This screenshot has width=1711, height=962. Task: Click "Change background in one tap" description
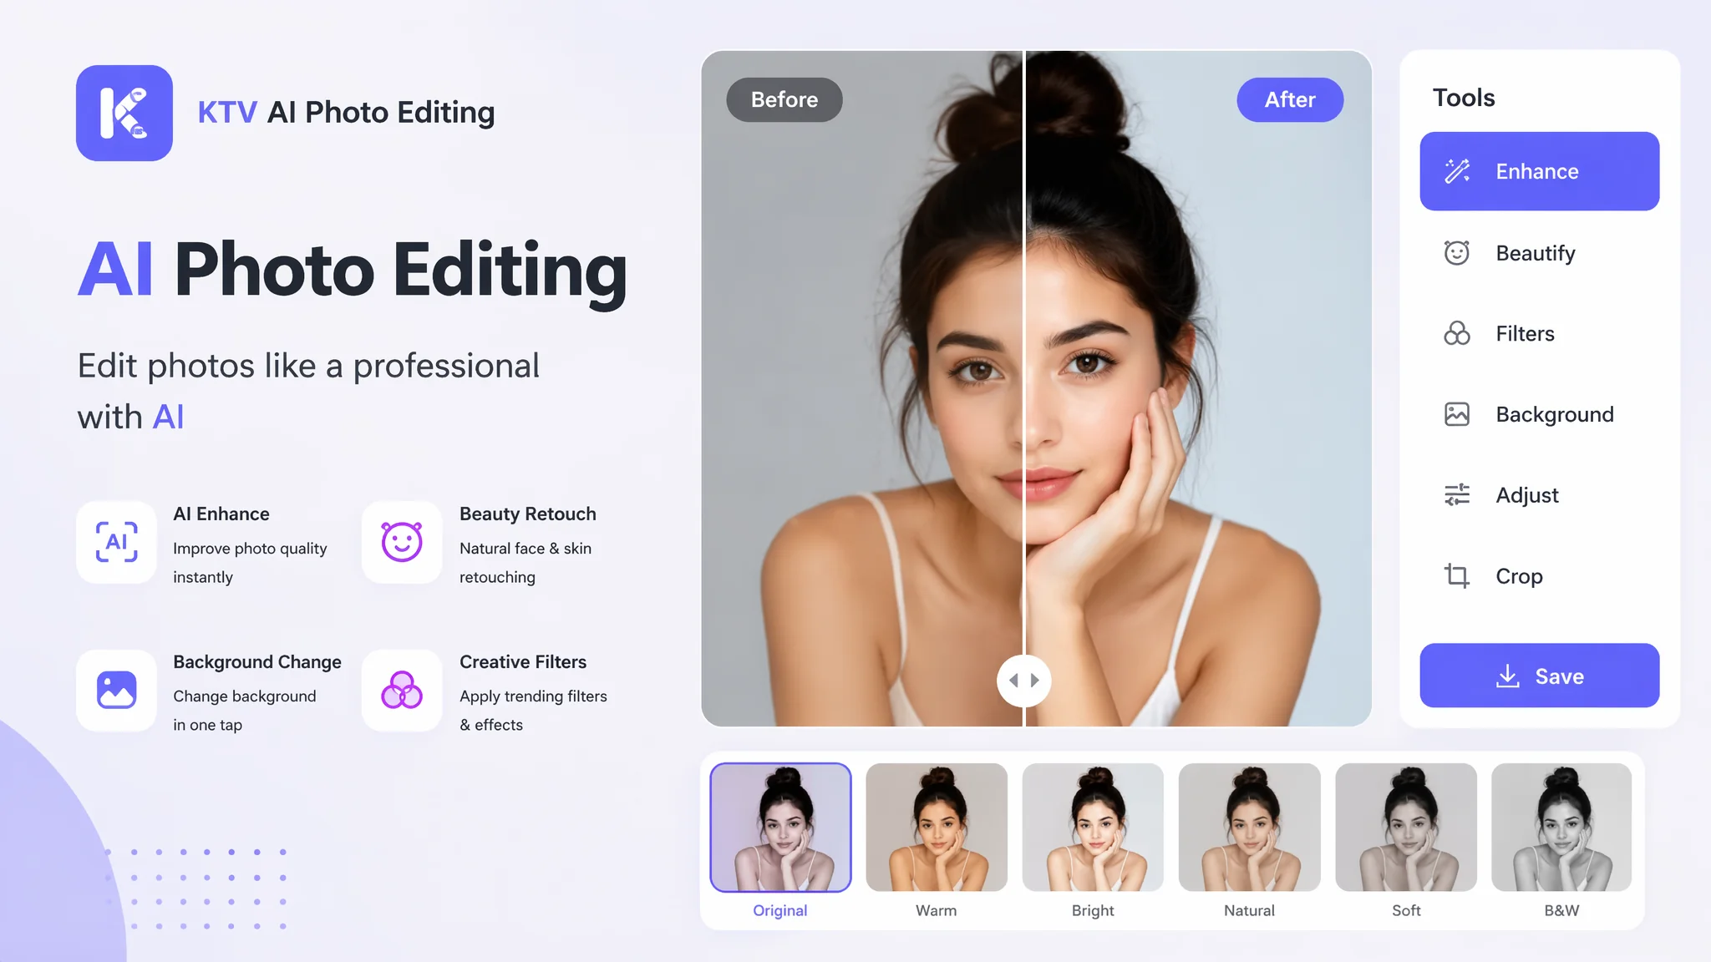tap(245, 711)
